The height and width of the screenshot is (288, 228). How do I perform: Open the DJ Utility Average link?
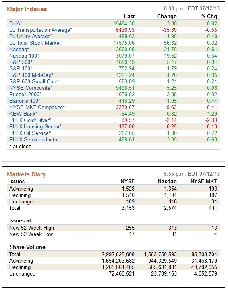click(x=31, y=36)
